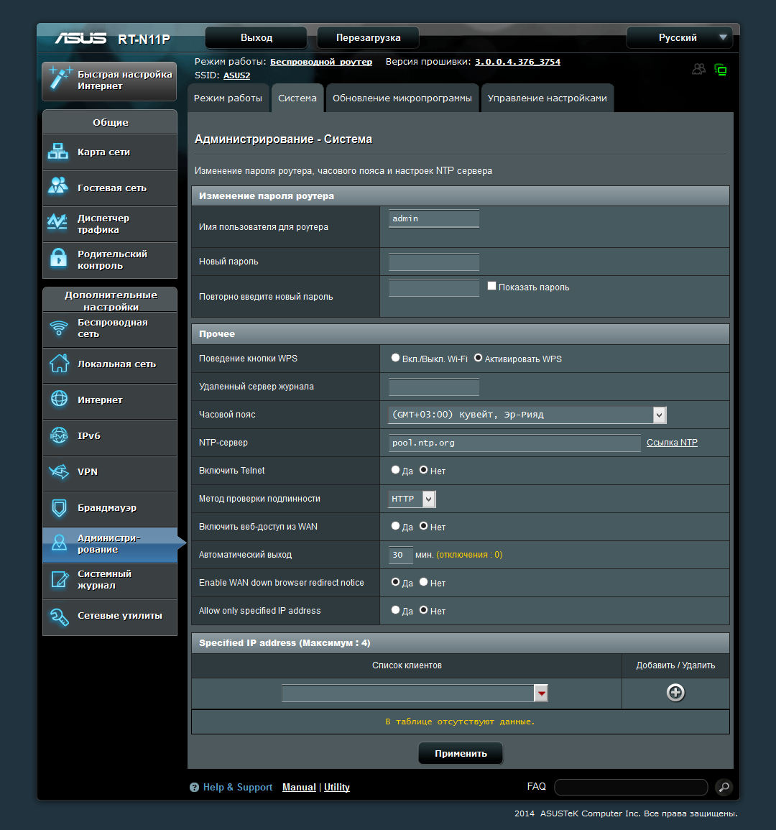
Task: Enable Telnet by selecting Да
Action: [x=395, y=470]
